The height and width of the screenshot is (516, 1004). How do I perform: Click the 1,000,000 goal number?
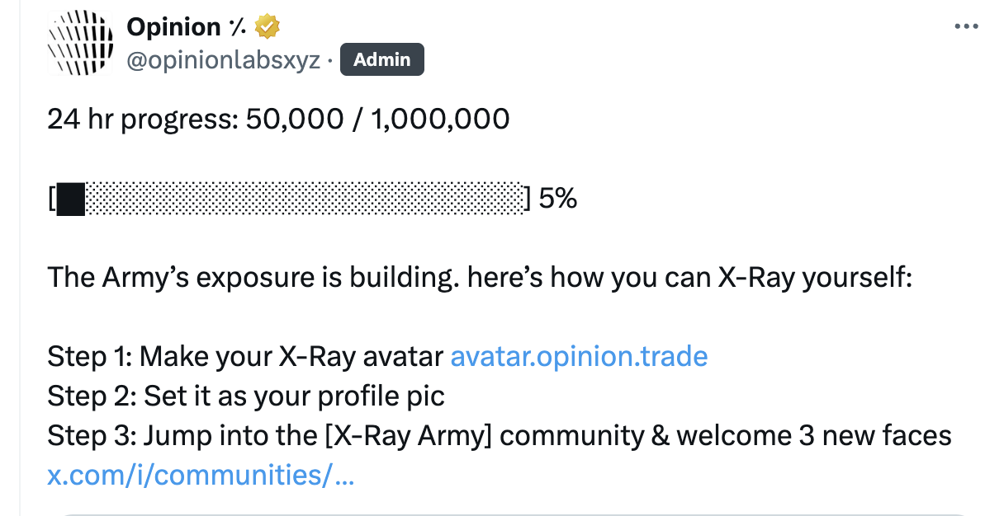click(440, 120)
